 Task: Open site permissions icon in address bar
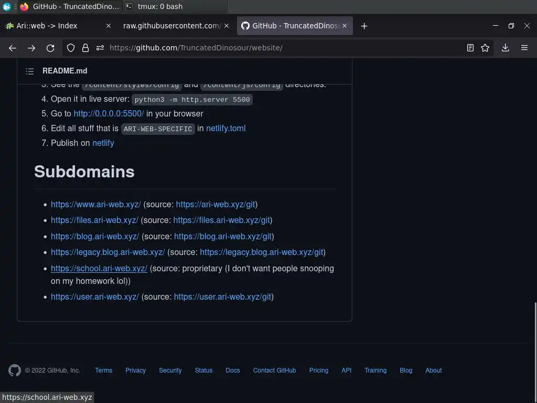point(100,48)
